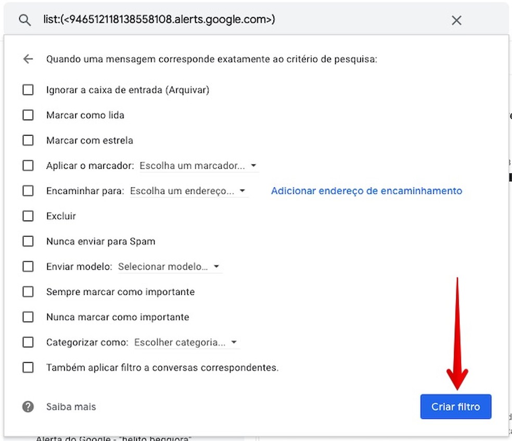The width and height of the screenshot is (512, 441).
Task: Go back using the left arrow
Action: click(x=28, y=59)
